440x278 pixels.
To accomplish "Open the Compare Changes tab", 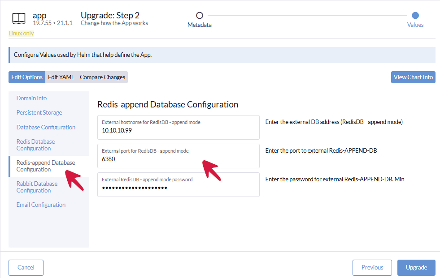I will [x=102, y=77].
